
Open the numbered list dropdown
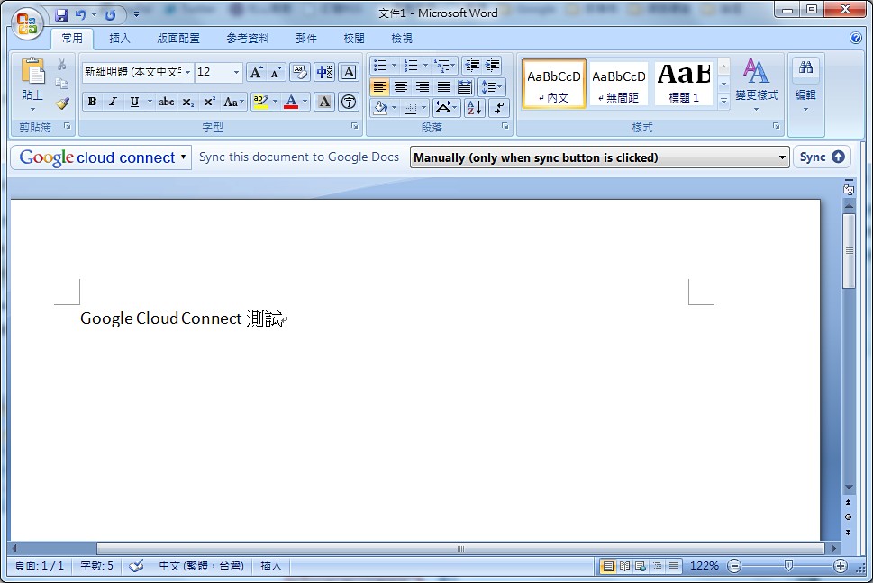425,66
